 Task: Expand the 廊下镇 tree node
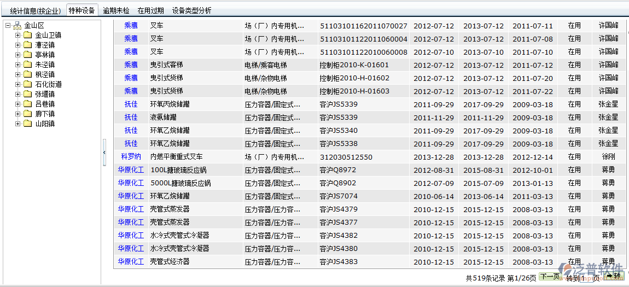pos(18,114)
